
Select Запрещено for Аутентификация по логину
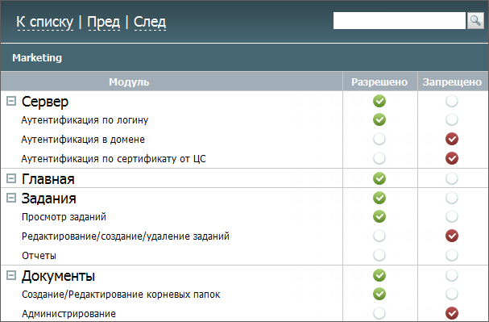pos(452,119)
